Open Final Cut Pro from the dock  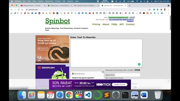pyautogui.click(x=78, y=95)
